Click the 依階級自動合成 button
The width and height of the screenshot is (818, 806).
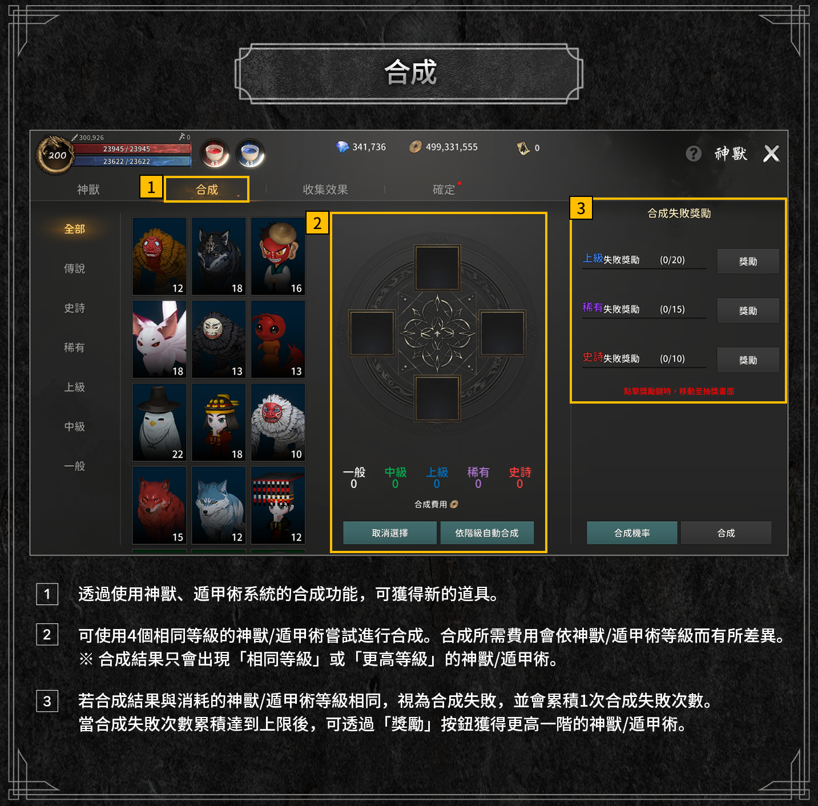(487, 533)
